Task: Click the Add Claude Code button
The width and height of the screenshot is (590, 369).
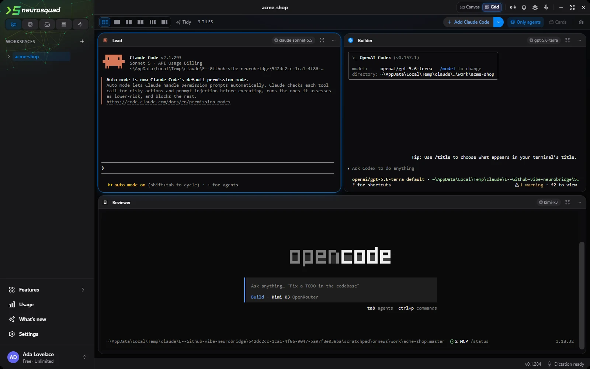Action: click(x=468, y=22)
